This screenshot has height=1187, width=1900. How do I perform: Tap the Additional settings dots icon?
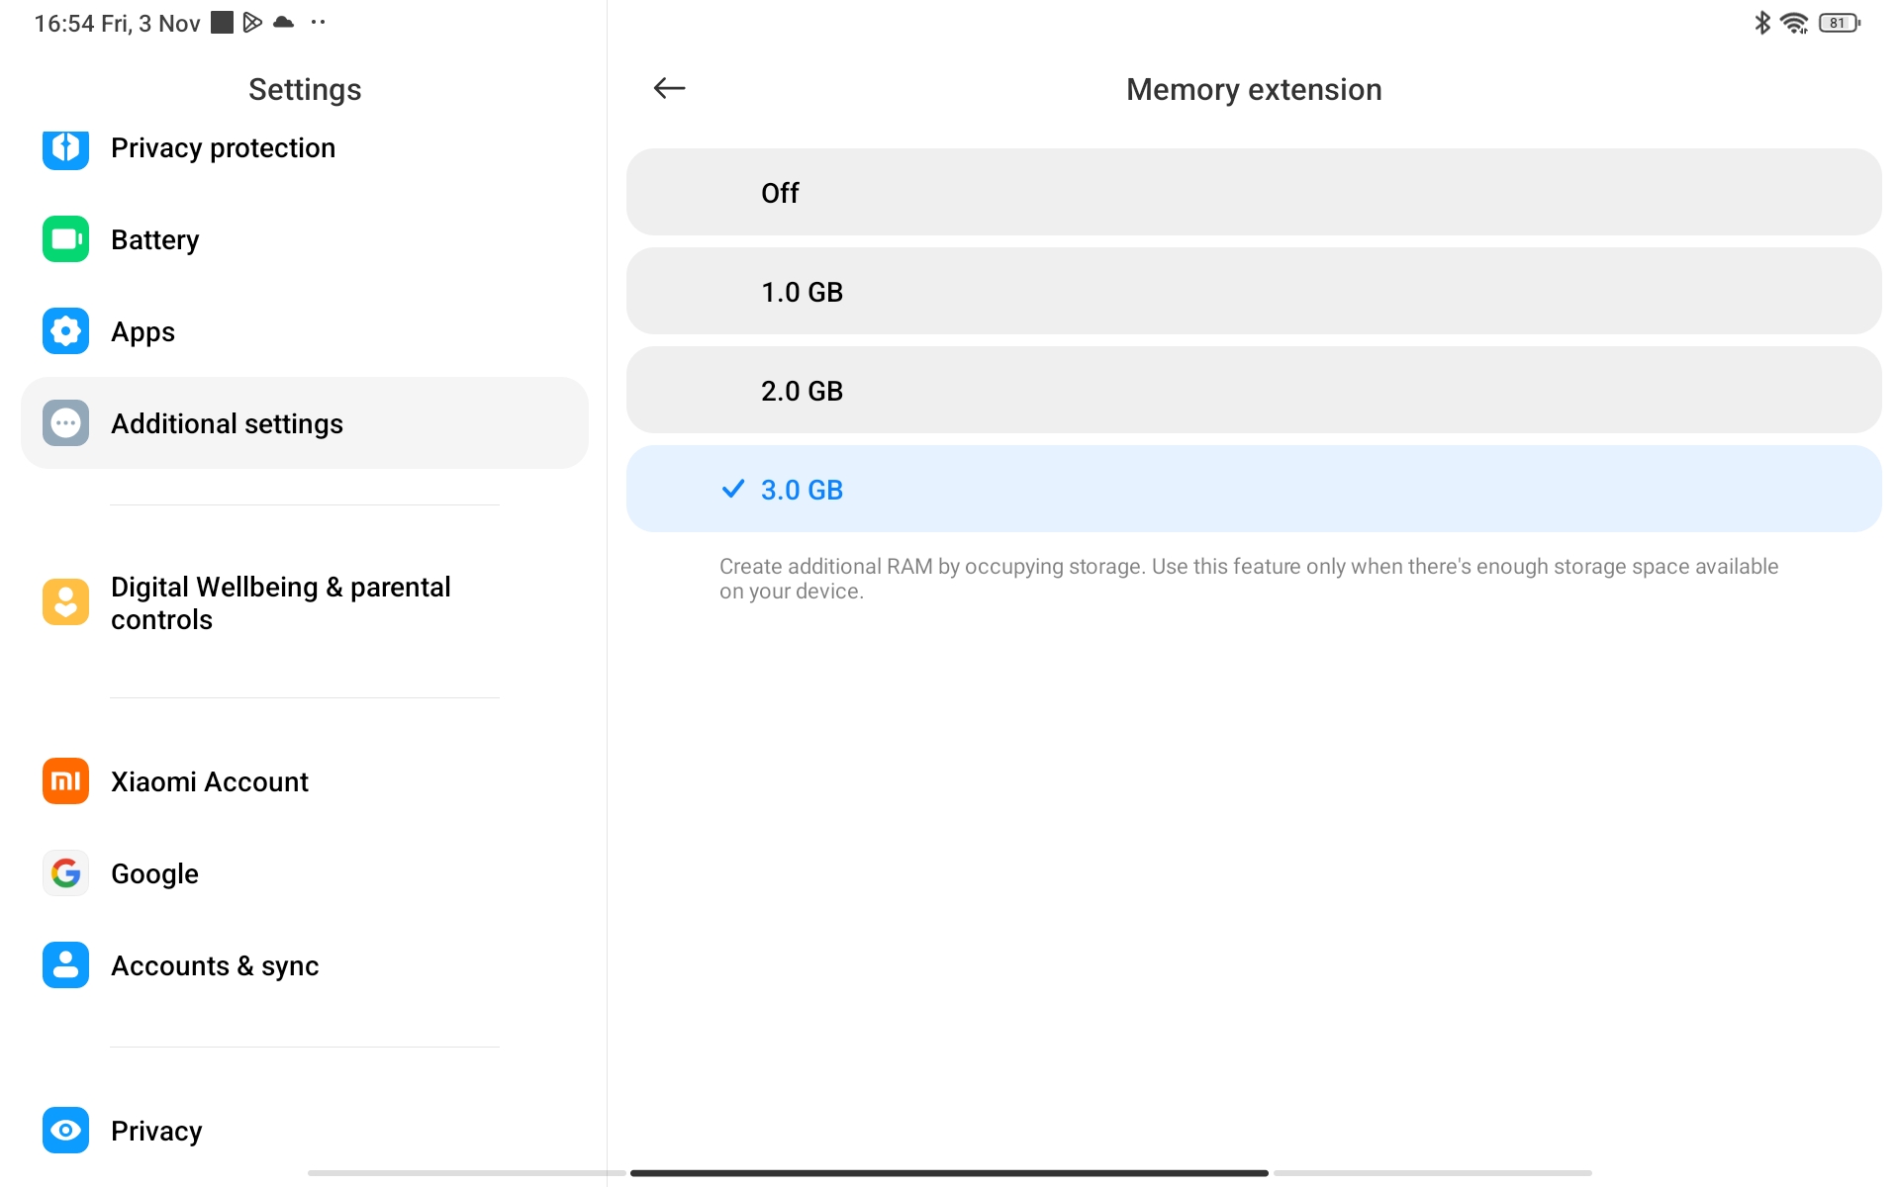coord(65,423)
